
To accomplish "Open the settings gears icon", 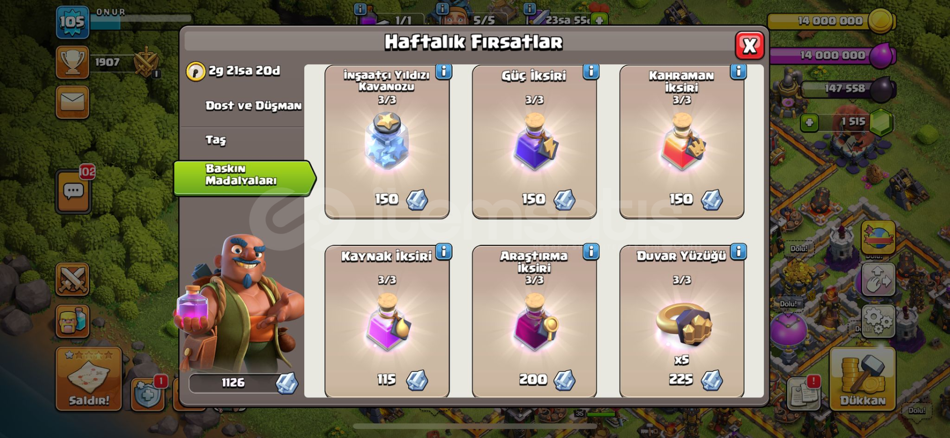I will (x=878, y=320).
